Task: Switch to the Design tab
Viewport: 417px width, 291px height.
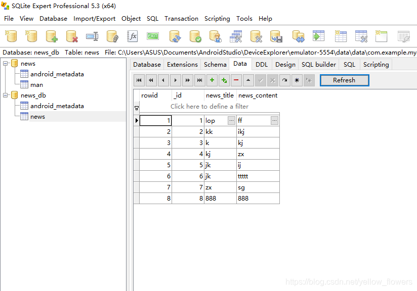Action: click(x=285, y=65)
